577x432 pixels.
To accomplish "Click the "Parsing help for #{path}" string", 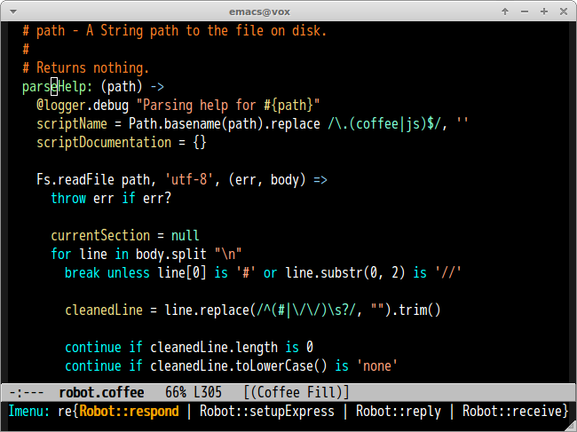I will [x=228, y=106].
